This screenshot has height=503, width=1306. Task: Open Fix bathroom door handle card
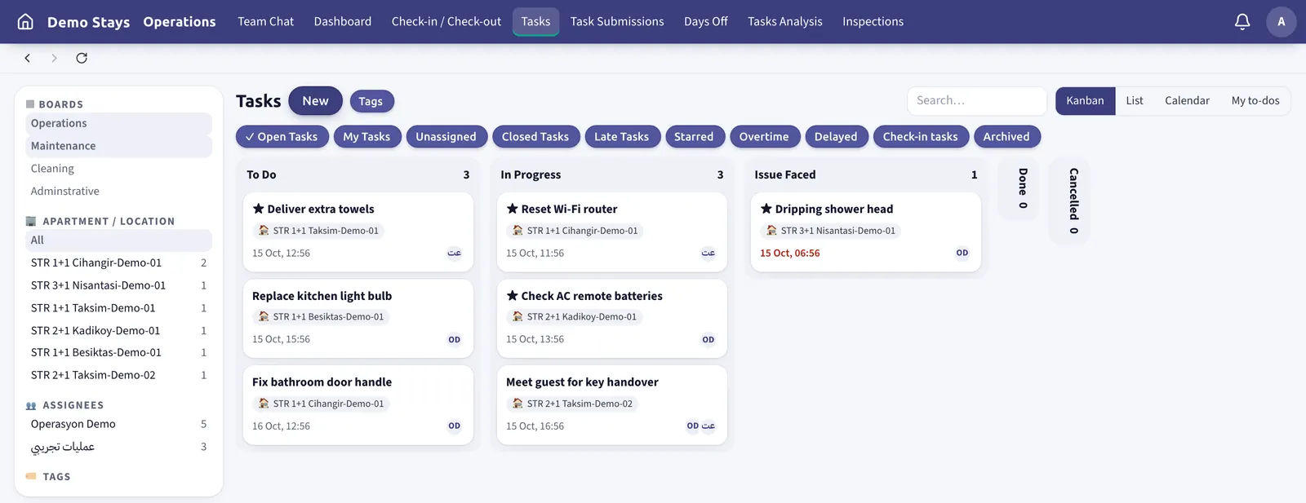358,405
